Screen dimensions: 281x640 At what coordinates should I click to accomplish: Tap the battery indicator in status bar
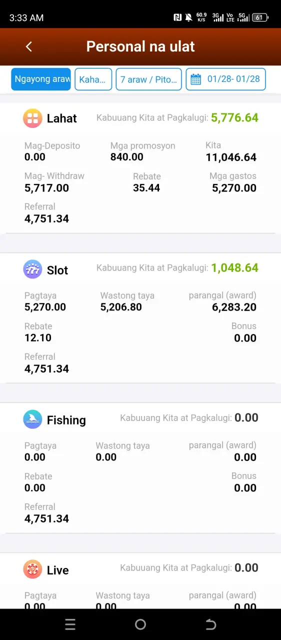pos(260,17)
